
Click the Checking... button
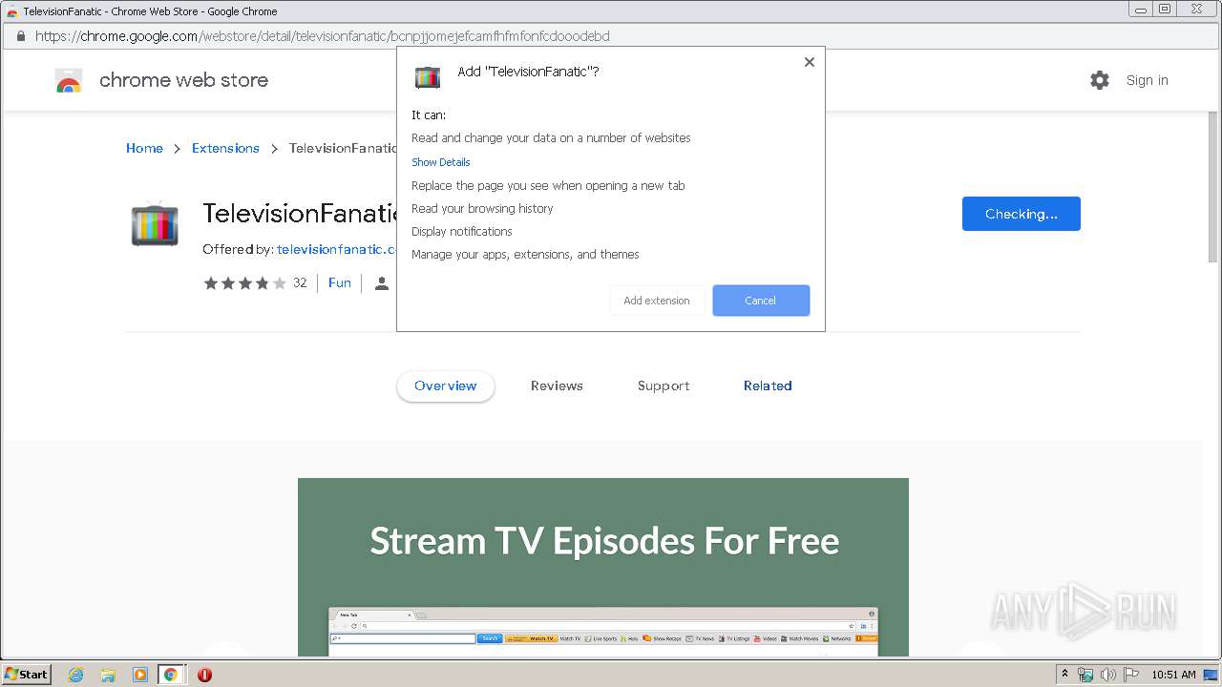point(1022,214)
